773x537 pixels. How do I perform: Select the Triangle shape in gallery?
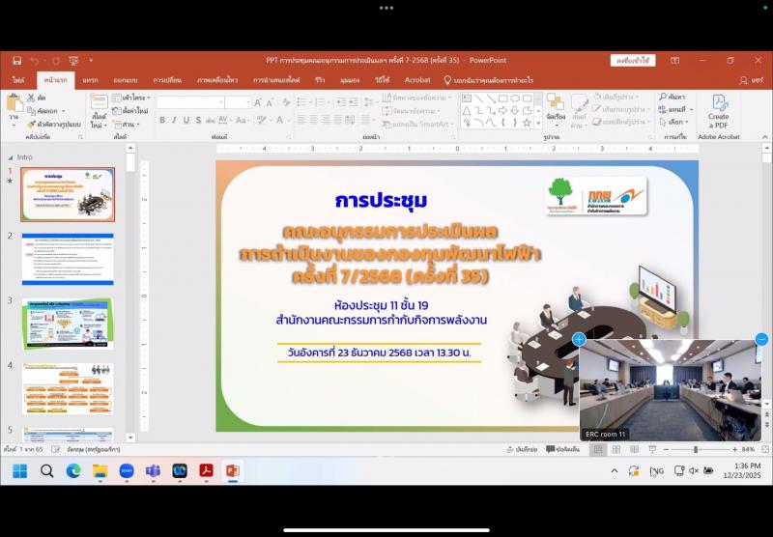coord(467,110)
